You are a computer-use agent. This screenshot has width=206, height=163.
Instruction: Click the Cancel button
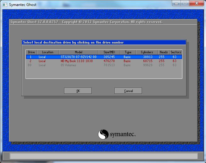click(x=128, y=91)
